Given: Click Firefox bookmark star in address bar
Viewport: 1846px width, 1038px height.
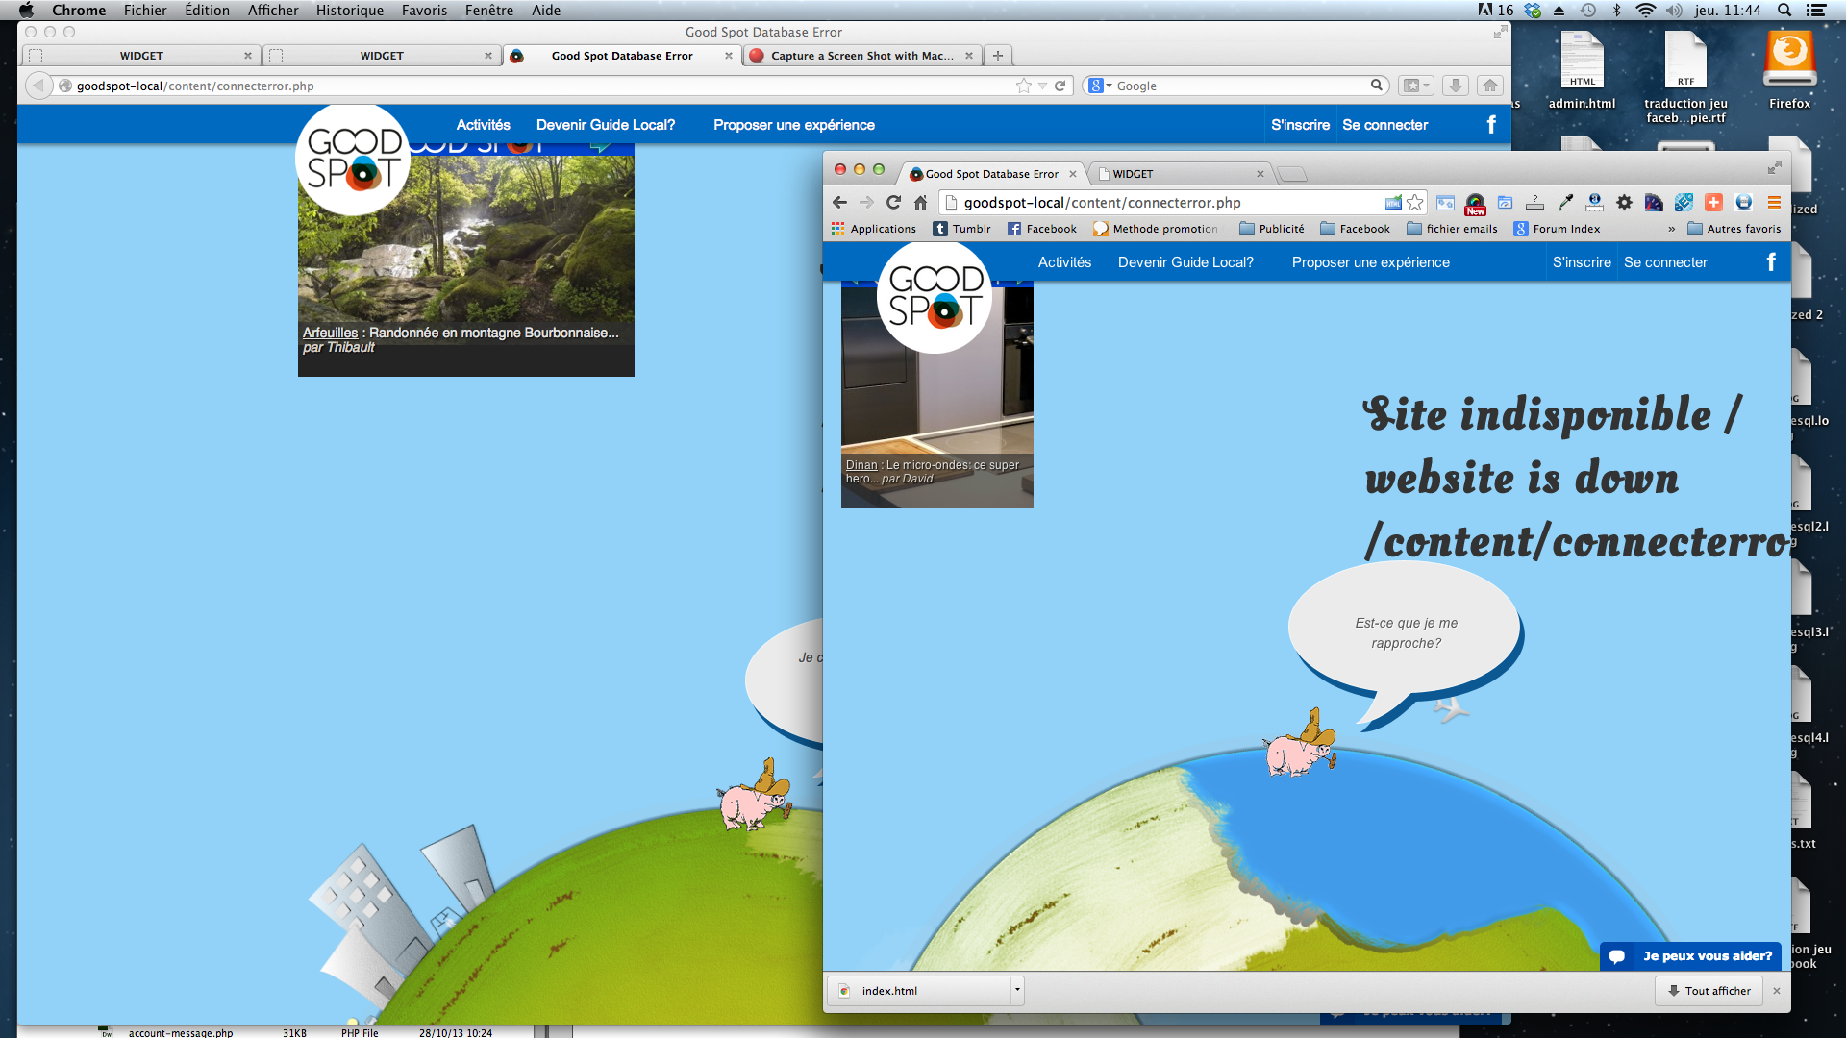Looking at the screenshot, I should click(x=1024, y=86).
